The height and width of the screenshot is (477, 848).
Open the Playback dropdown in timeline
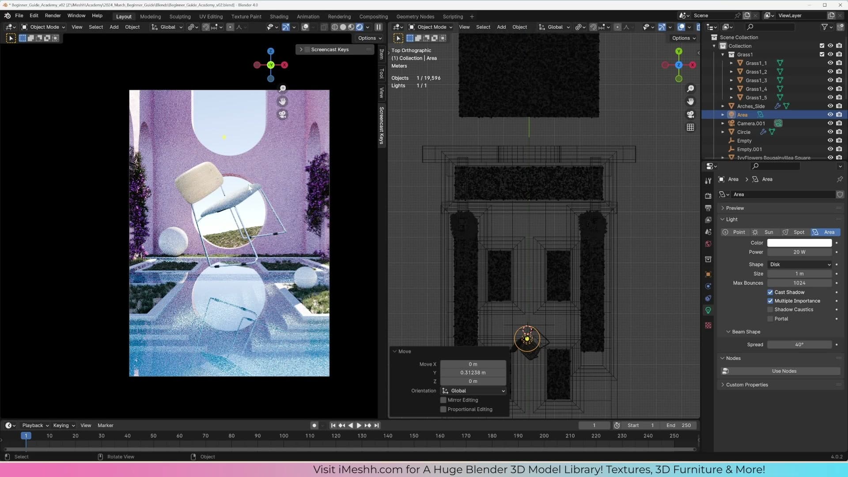tap(35, 425)
